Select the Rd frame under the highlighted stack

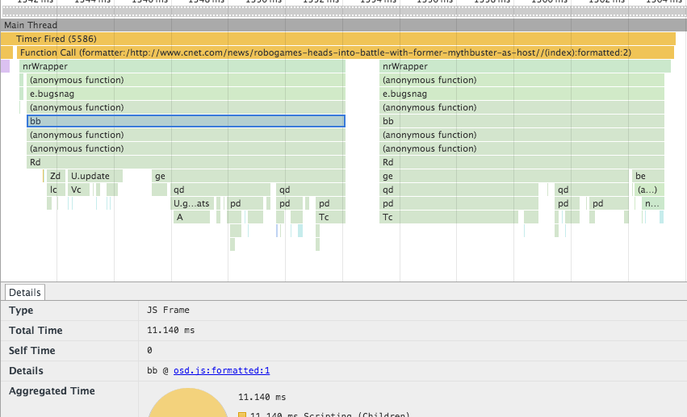(x=186, y=162)
